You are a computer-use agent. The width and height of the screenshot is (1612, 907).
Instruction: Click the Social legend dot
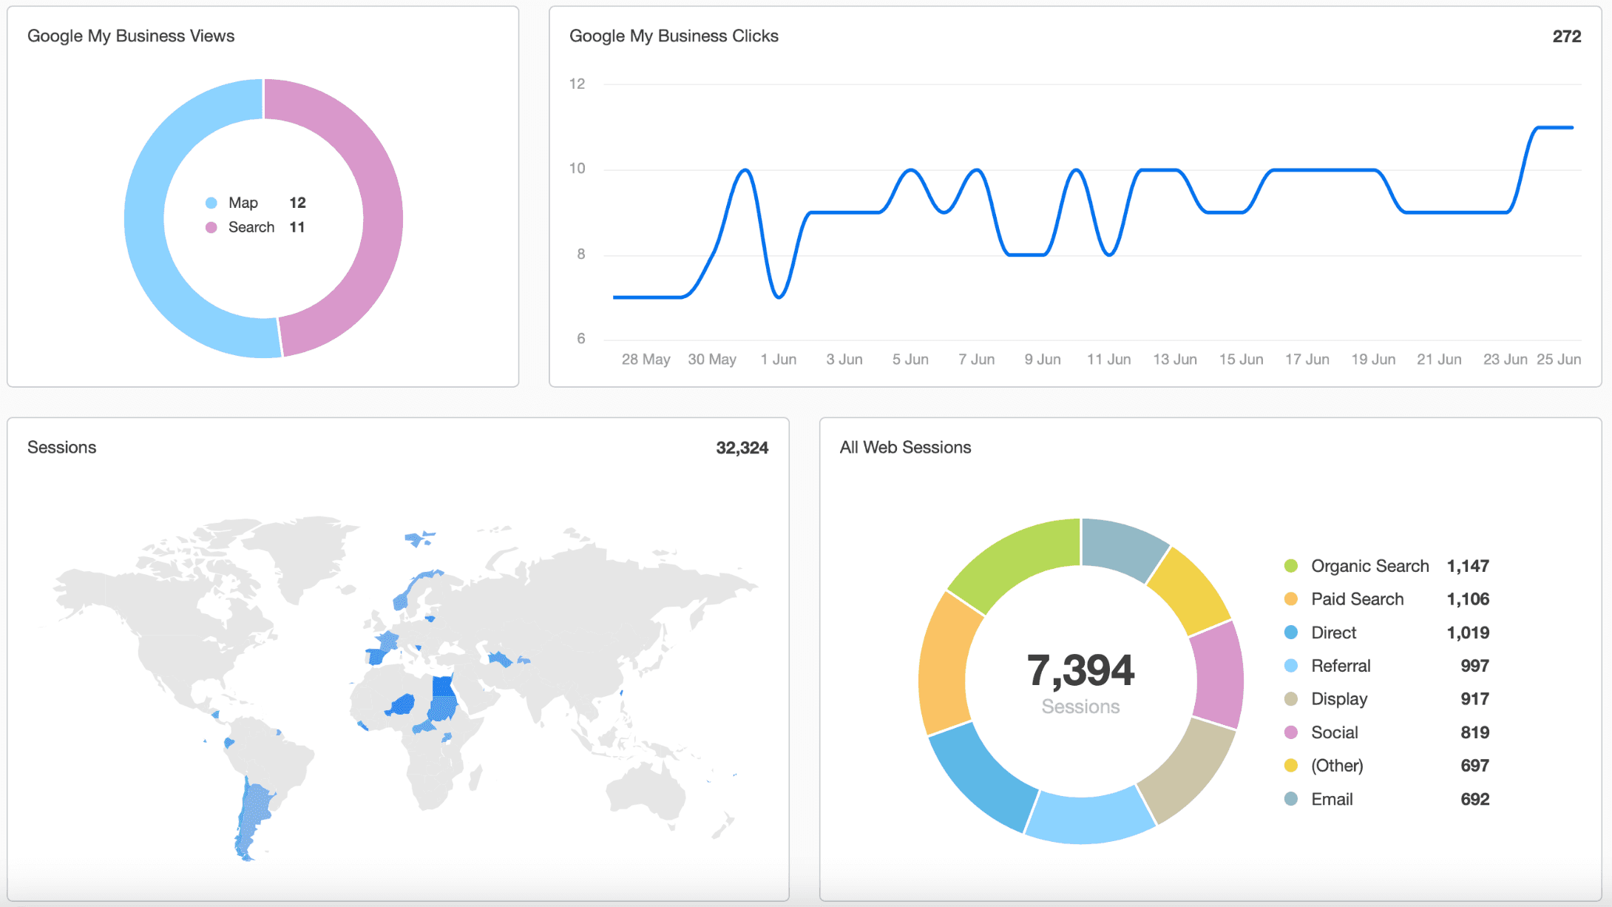click(x=1291, y=732)
